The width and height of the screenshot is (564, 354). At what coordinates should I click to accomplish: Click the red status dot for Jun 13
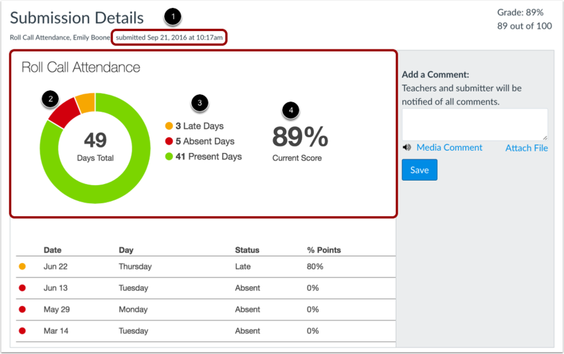pyautogui.click(x=22, y=288)
